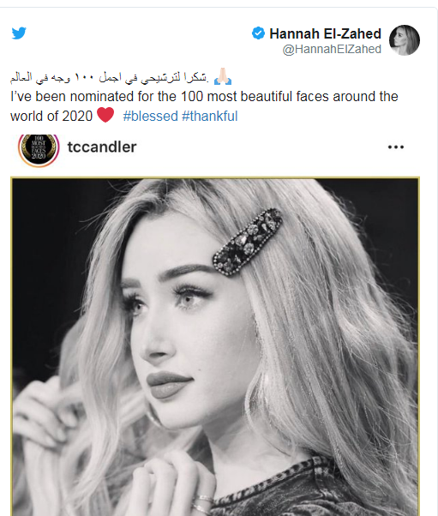
Task: Open the three-dot more options menu
Action: click(396, 147)
